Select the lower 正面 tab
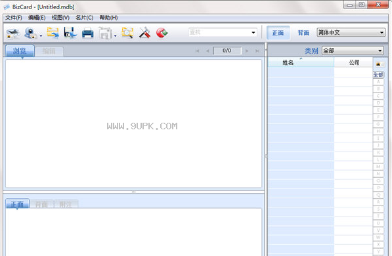The height and width of the screenshot is (256, 392). (18, 204)
